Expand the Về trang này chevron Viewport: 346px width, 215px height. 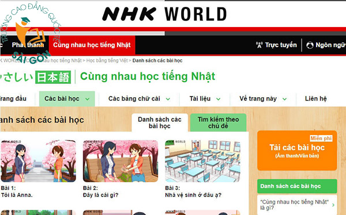(x=285, y=99)
